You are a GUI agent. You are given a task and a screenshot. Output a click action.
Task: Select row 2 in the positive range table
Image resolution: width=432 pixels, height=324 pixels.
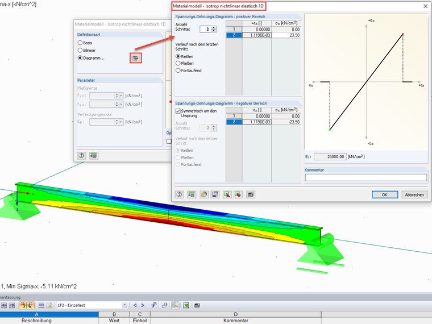(234, 35)
